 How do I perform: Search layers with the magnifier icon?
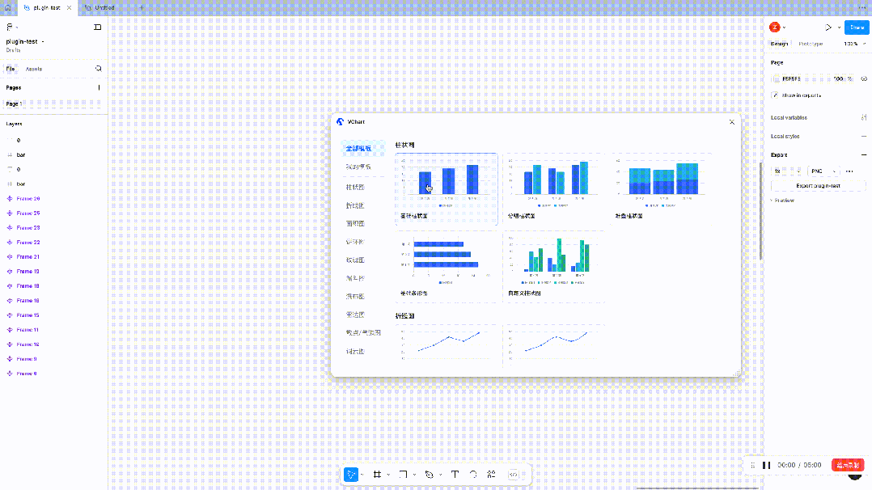pyautogui.click(x=99, y=69)
